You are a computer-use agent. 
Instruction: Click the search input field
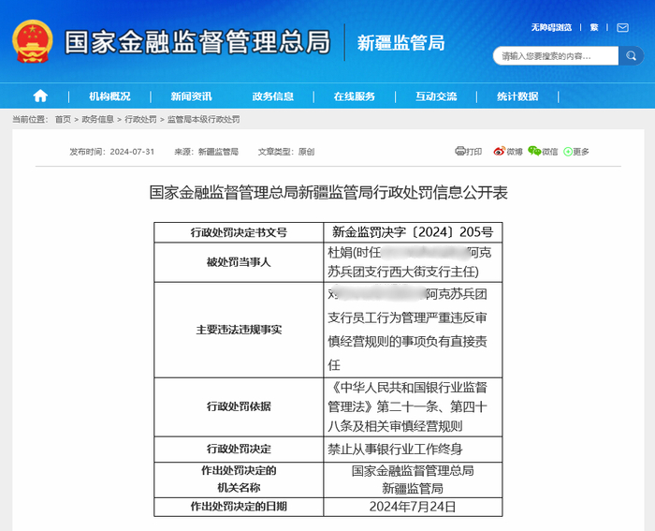pos(556,55)
